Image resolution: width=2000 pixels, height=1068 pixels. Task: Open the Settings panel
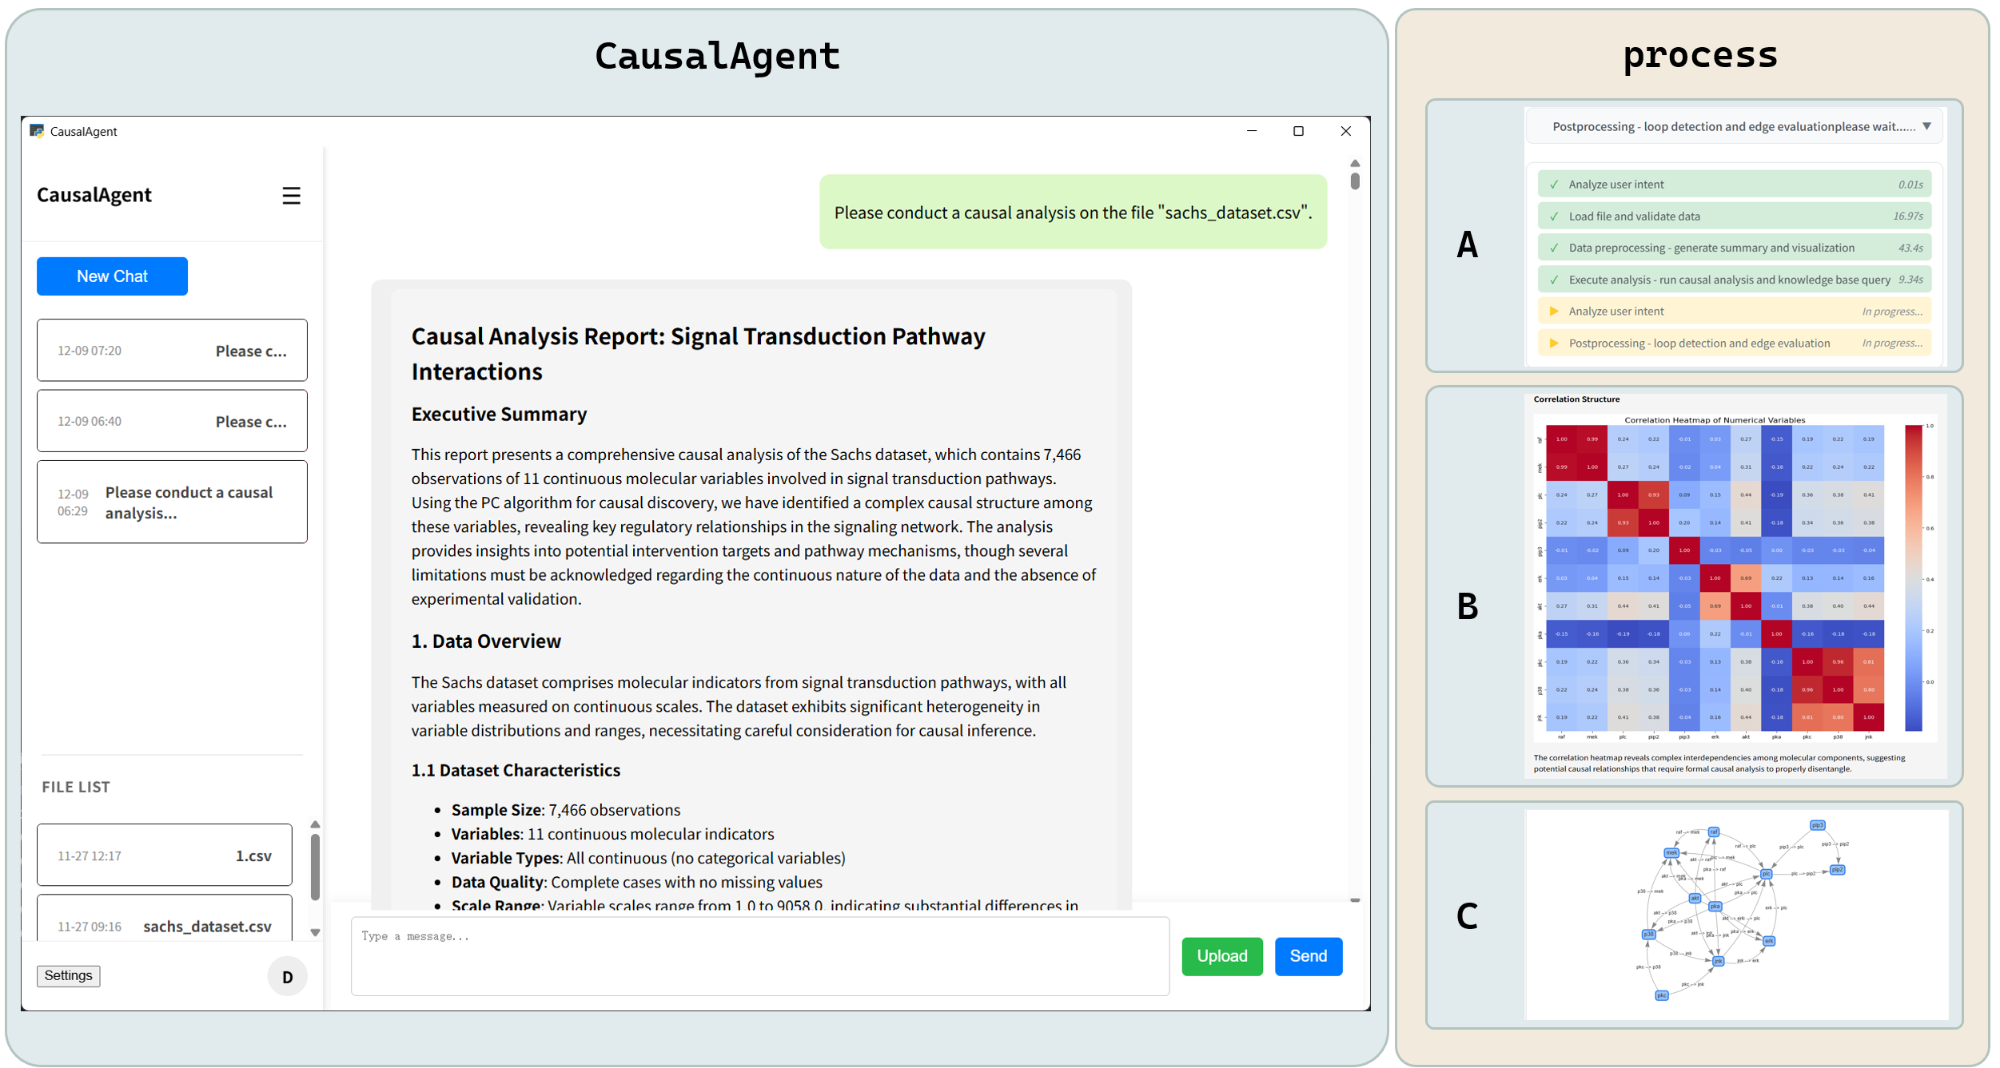[x=68, y=975]
